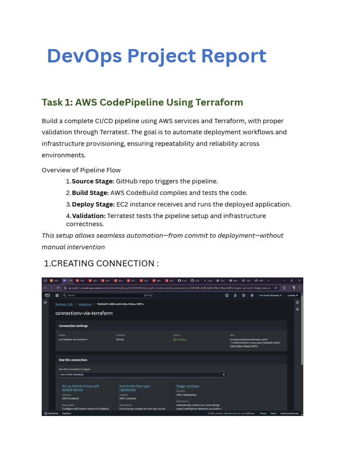Open Cookie preferences in the footer
Screen dimensions: 345x460
[289, 413]
